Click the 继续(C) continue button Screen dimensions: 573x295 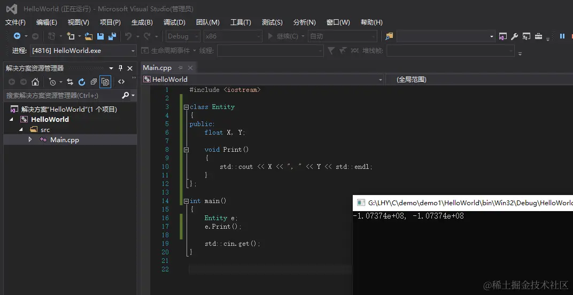pyautogui.click(x=283, y=36)
